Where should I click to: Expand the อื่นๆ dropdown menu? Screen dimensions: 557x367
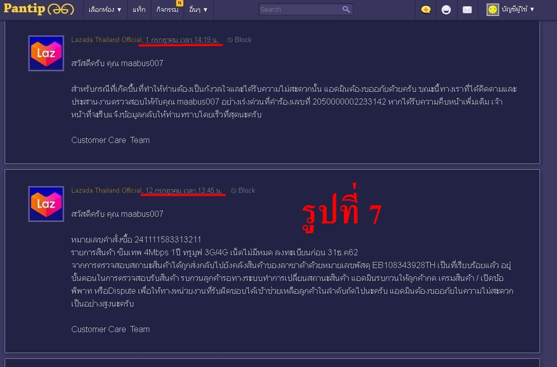(198, 10)
